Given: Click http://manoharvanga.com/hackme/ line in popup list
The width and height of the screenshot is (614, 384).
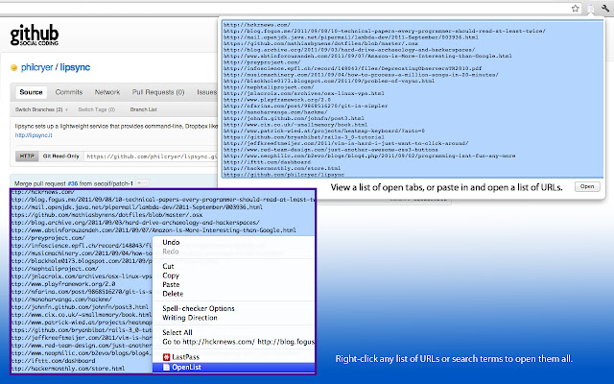Looking at the screenshot, I should [275, 112].
